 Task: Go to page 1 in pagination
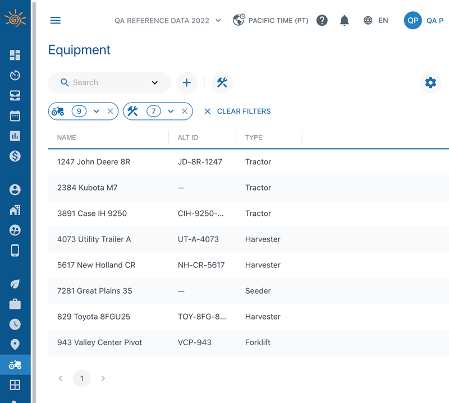click(x=82, y=378)
